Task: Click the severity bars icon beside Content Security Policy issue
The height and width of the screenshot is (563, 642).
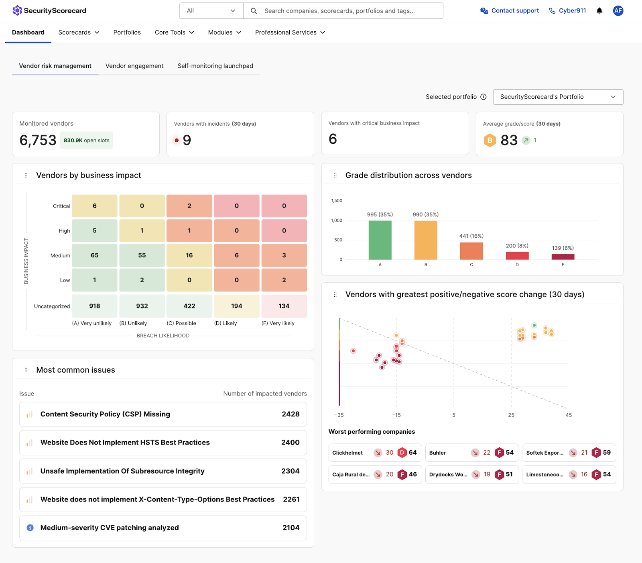Action: click(x=28, y=414)
